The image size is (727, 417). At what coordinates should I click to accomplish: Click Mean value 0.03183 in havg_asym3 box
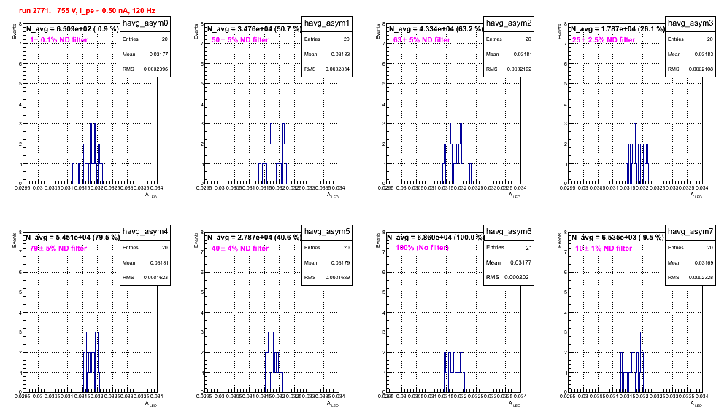704,55
